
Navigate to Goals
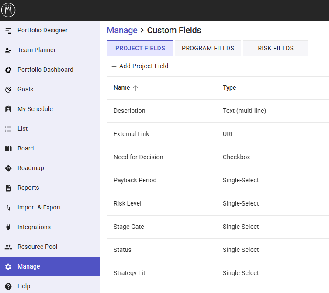50,90
